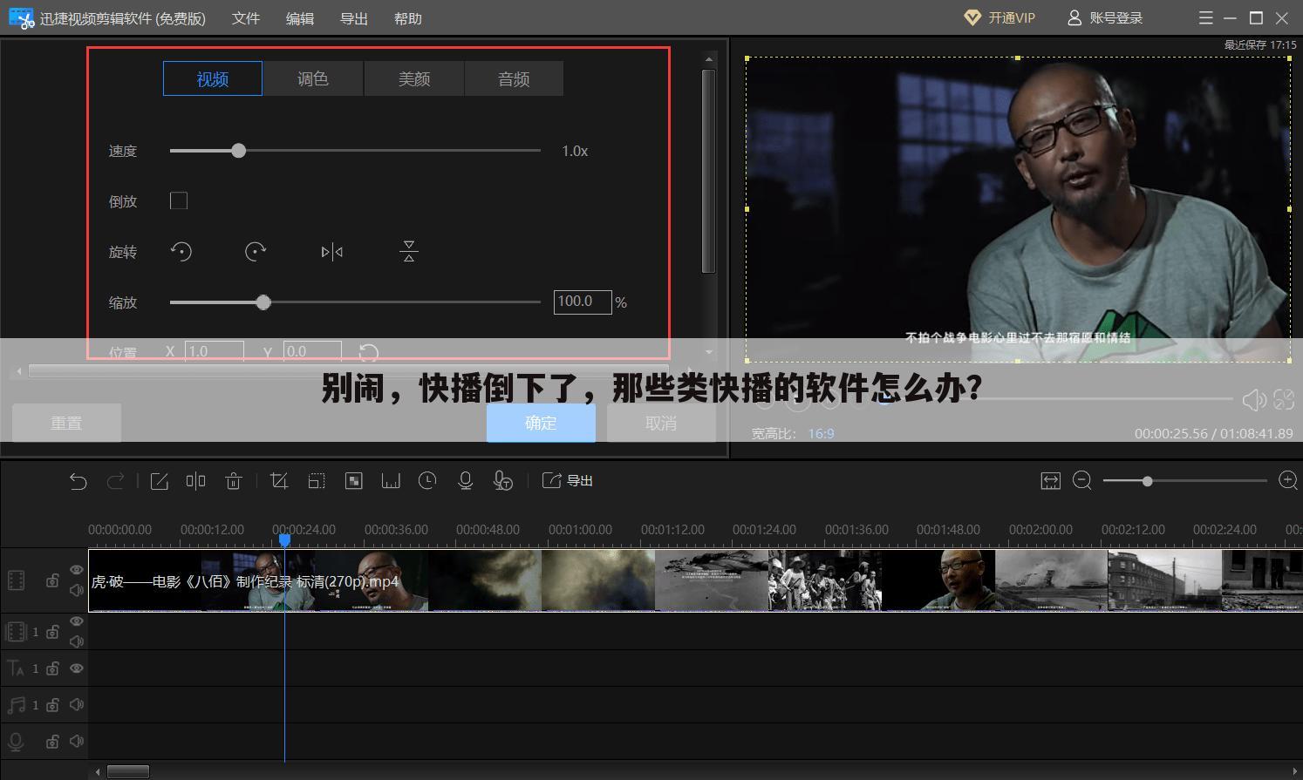Screen dimensions: 1303x780
Task: Reset position with circular arrow icon
Action: (x=368, y=352)
